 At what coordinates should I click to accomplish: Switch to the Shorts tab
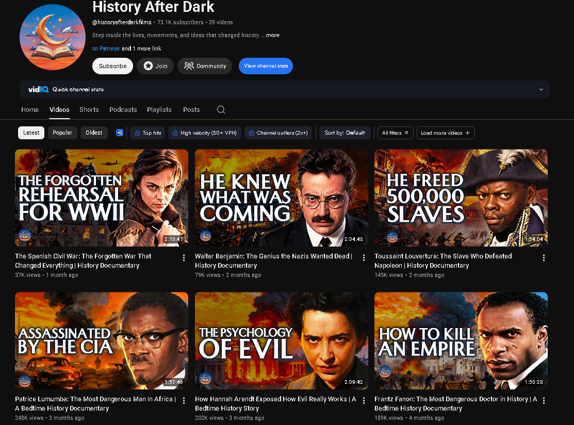point(89,109)
